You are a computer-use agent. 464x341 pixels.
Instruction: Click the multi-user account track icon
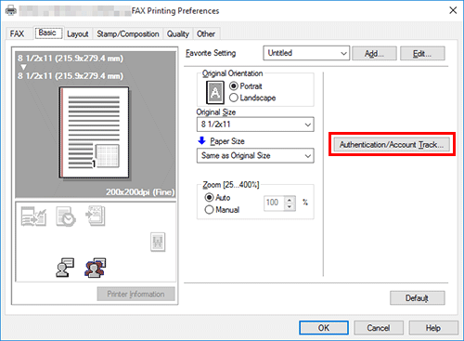[x=95, y=268]
